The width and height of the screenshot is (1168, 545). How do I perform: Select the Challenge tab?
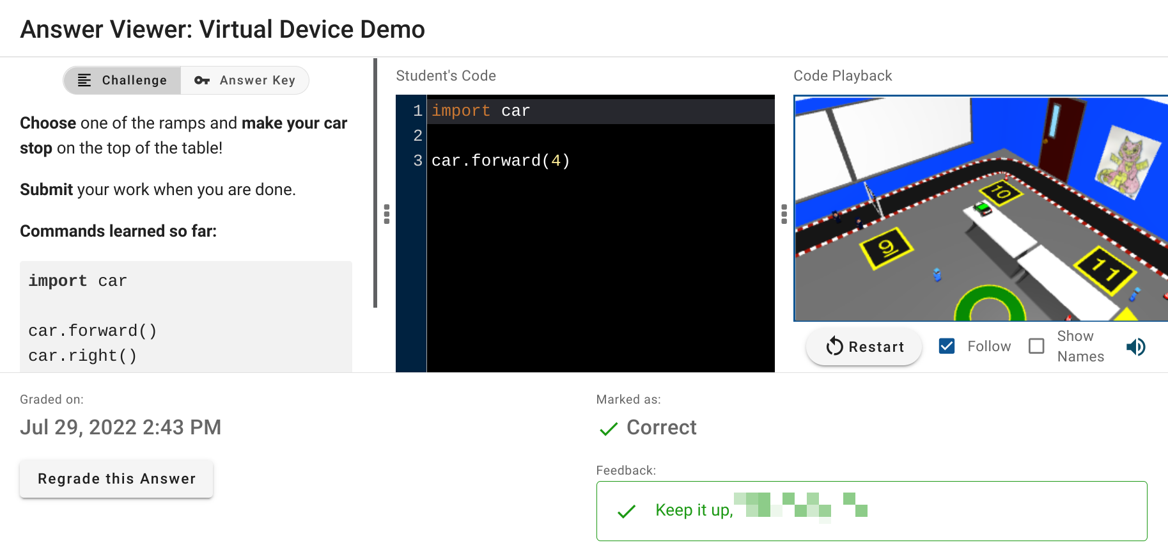(x=123, y=81)
